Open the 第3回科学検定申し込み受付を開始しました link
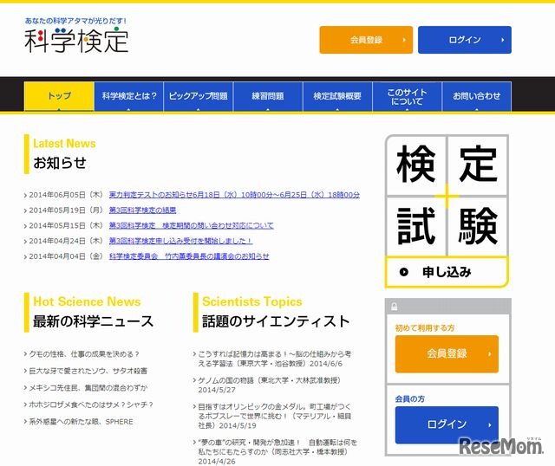555x466 pixels. [x=181, y=241]
